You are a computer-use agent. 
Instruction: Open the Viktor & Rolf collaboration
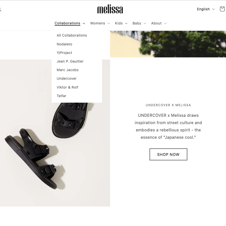(67, 87)
